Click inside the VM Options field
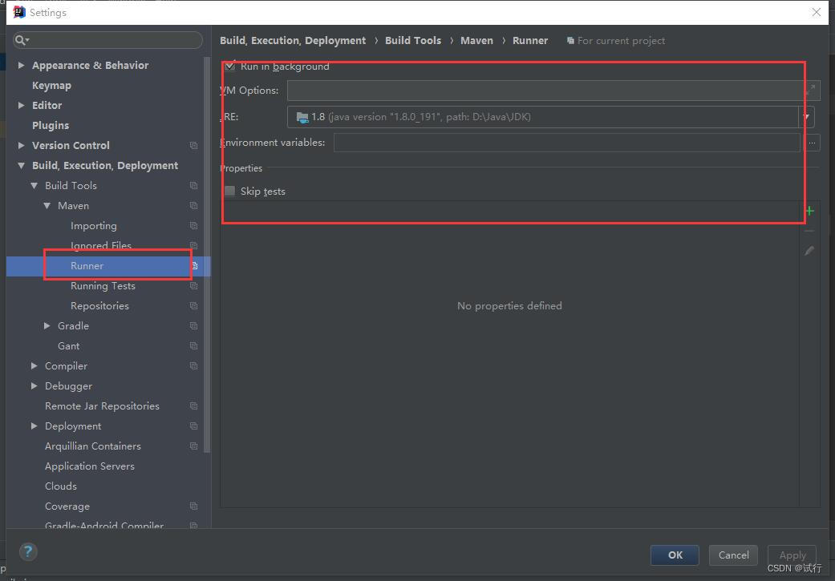Viewport: 835px width, 581px height. [x=546, y=91]
